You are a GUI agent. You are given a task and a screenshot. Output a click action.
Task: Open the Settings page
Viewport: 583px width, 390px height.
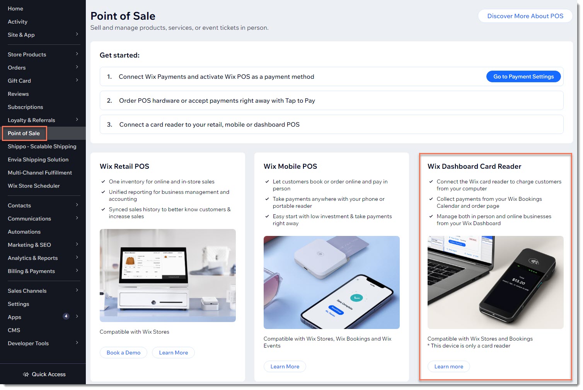pos(18,304)
